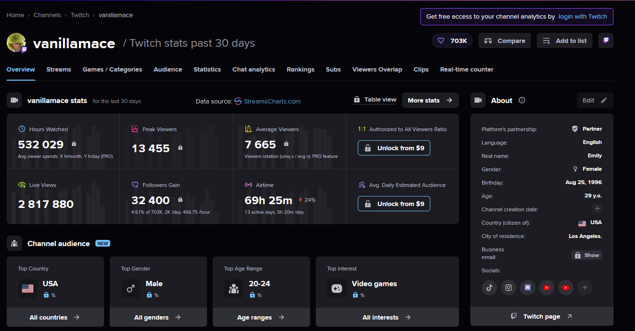Open the Discord social link

(528, 288)
